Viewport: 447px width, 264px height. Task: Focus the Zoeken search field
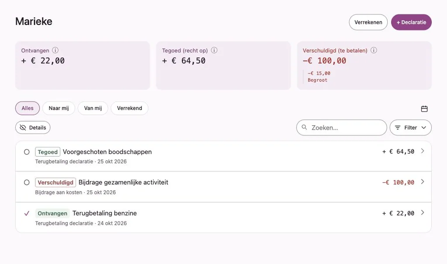[x=341, y=127]
